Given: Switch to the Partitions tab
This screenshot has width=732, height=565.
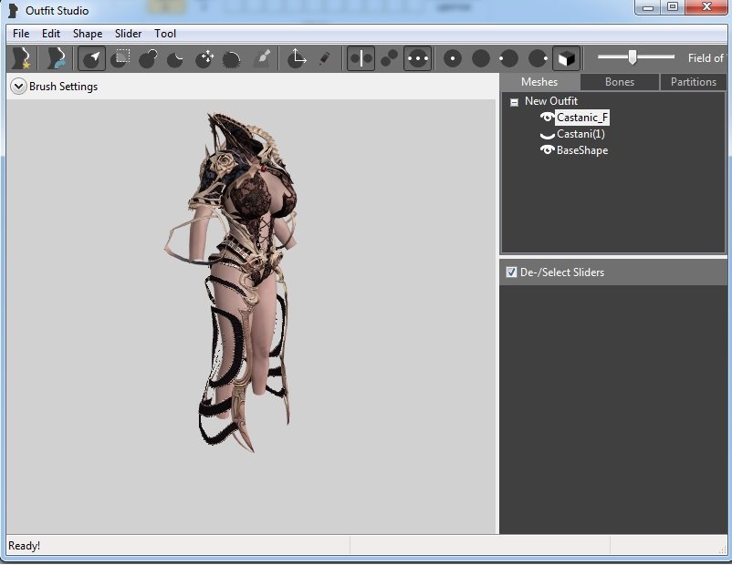Looking at the screenshot, I should pyautogui.click(x=693, y=82).
